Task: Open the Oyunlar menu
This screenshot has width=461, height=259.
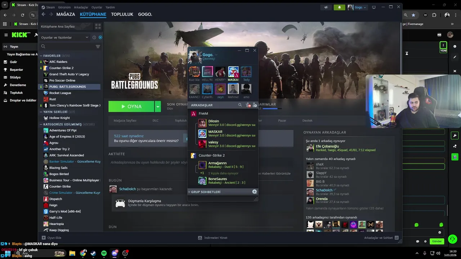Action: [97, 7]
